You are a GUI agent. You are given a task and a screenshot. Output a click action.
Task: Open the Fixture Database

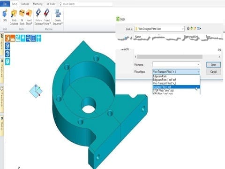[x=38, y=17]
